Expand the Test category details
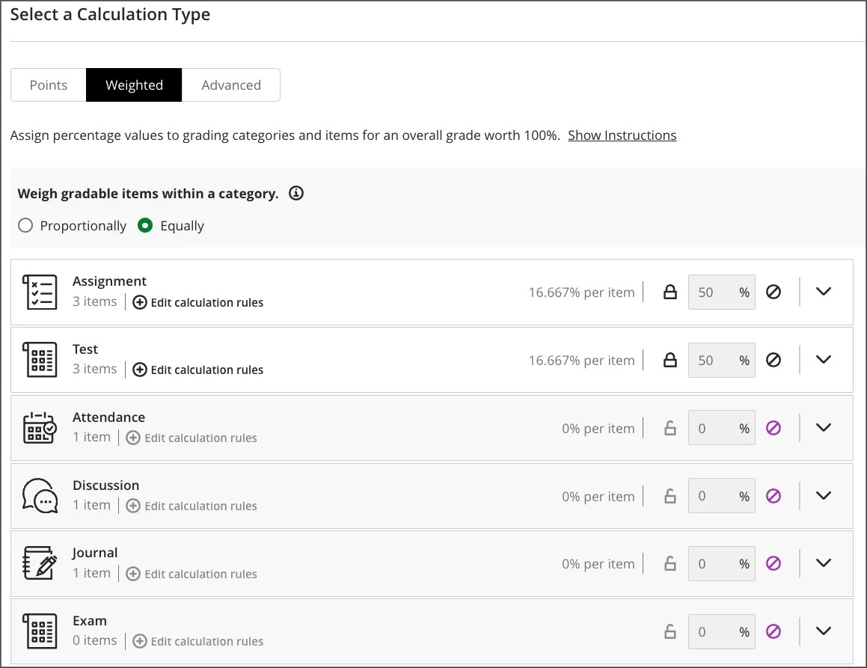The width and height of the screenshot is (867, 668). pos(824,360)
